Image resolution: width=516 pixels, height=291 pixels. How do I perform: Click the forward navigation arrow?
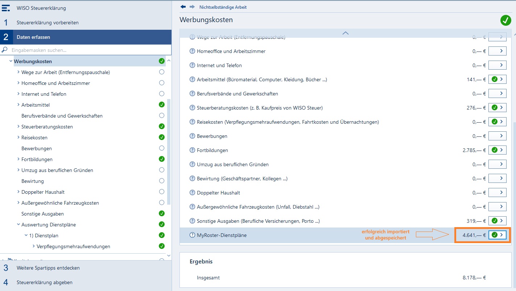192,7
